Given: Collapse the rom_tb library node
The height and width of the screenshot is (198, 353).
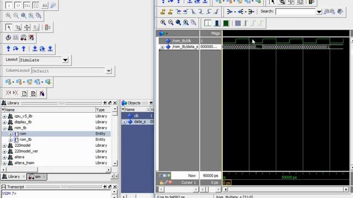Looking at the screenshot, I should pos(4,128).
